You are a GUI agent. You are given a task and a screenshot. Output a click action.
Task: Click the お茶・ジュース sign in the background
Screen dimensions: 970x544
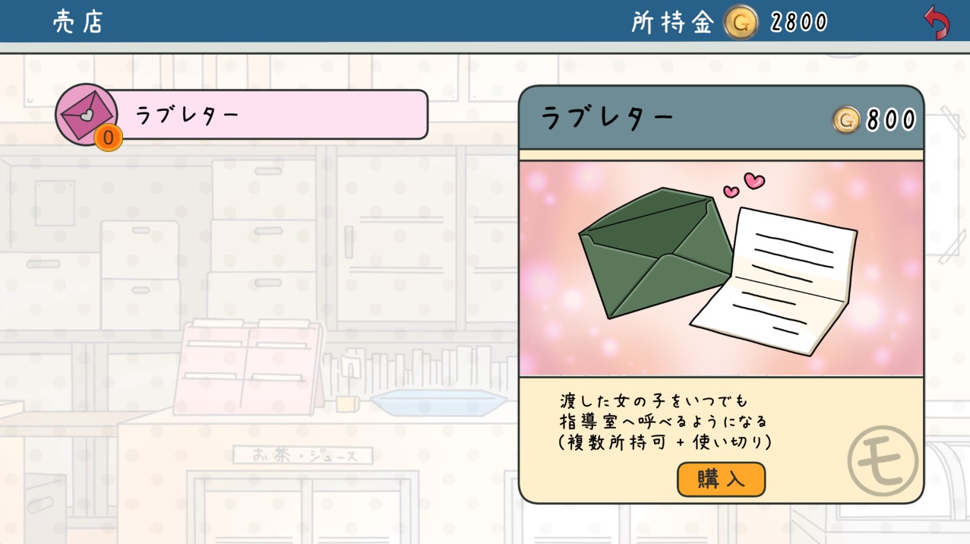coord(302,456)
